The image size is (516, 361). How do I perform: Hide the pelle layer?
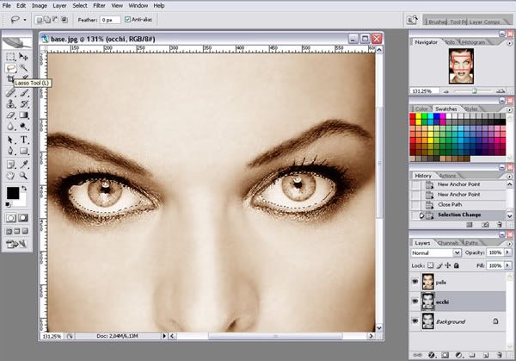(x=415, y=282)
